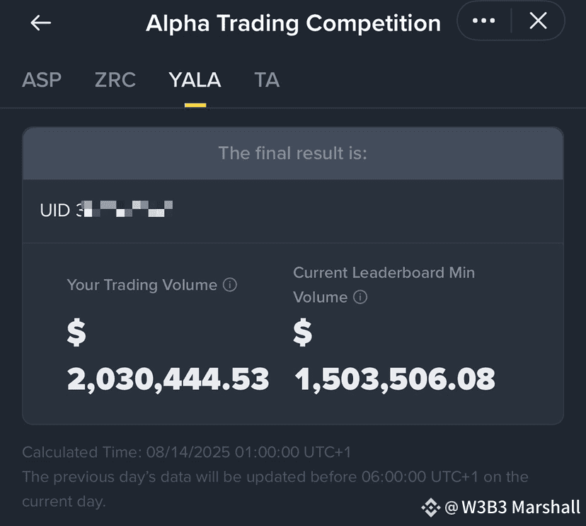The height and width of the screenshot is (526, 586).
Task: Click info icon beside Leaderboard Min Volume
Action: coord(360,297)
